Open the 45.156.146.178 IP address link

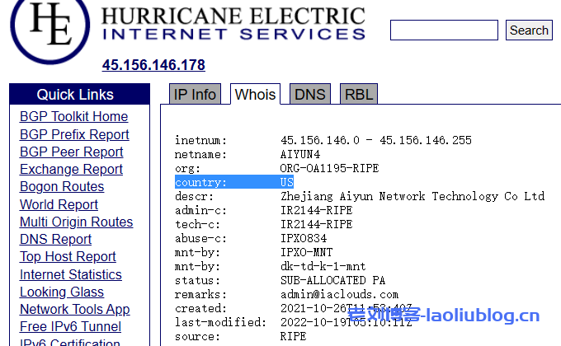[x=153, y=65]
